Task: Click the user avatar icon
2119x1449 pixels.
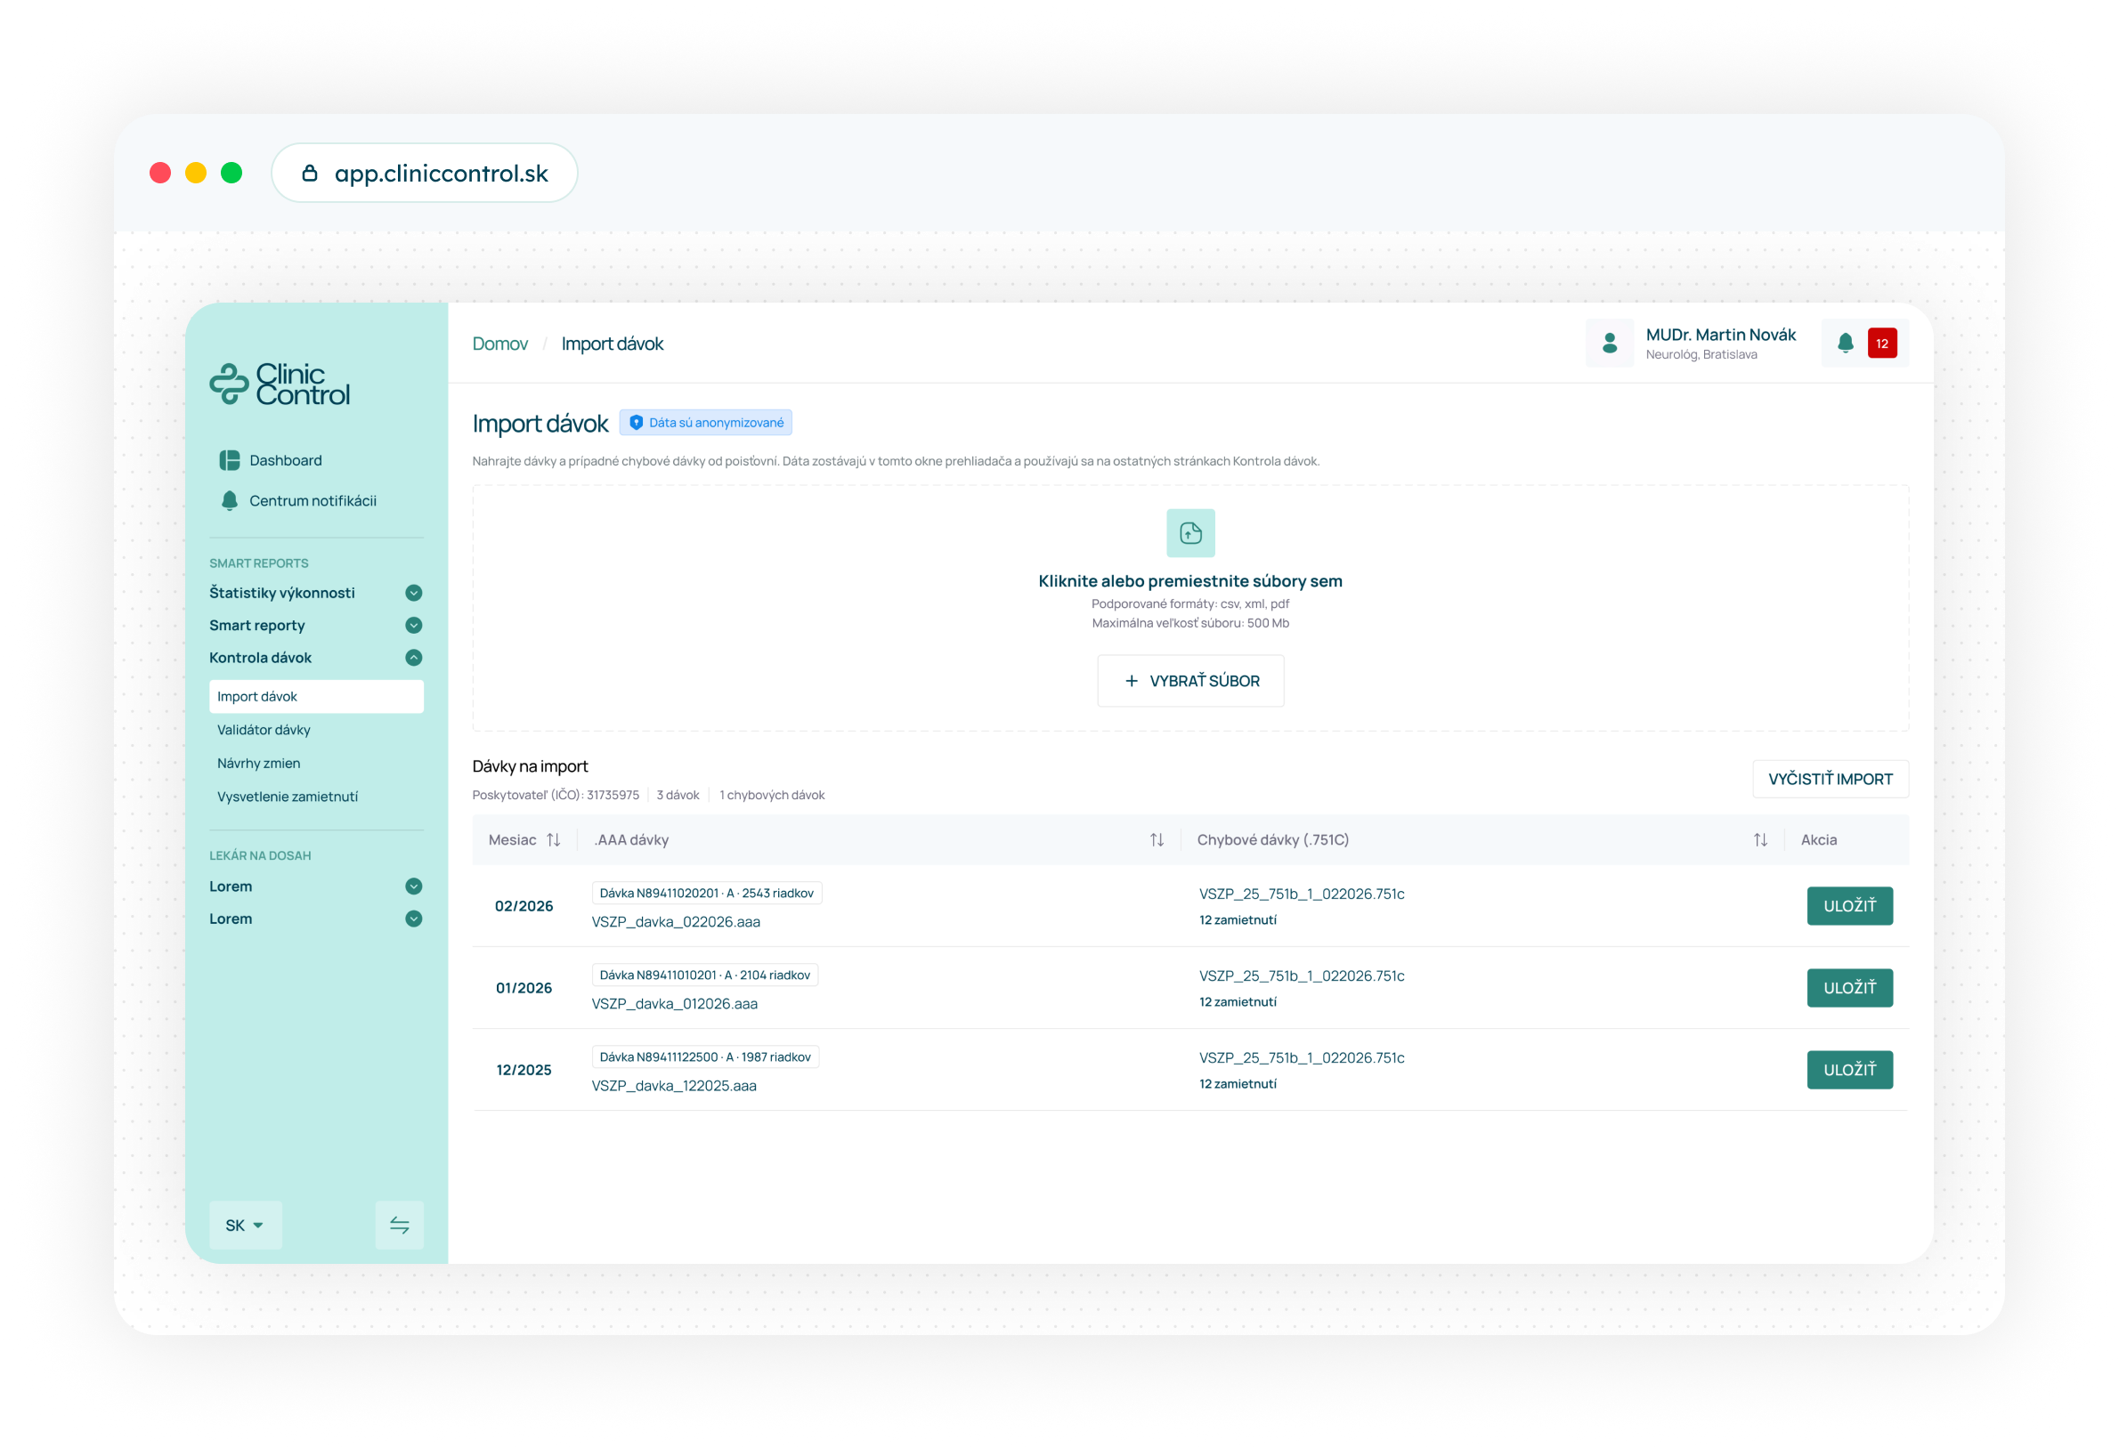Action: (1610, 344)
